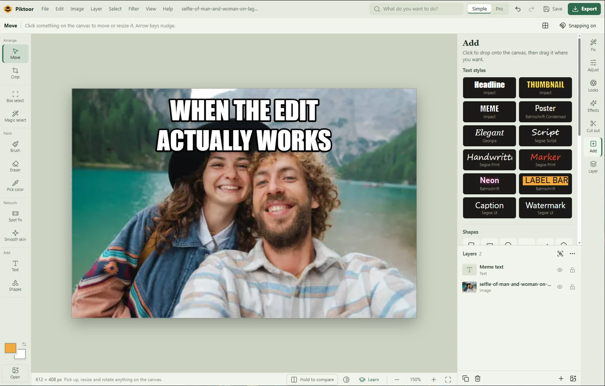Click the Export button
The width and height of the screenshot is (605, 386).
[584, 9]
